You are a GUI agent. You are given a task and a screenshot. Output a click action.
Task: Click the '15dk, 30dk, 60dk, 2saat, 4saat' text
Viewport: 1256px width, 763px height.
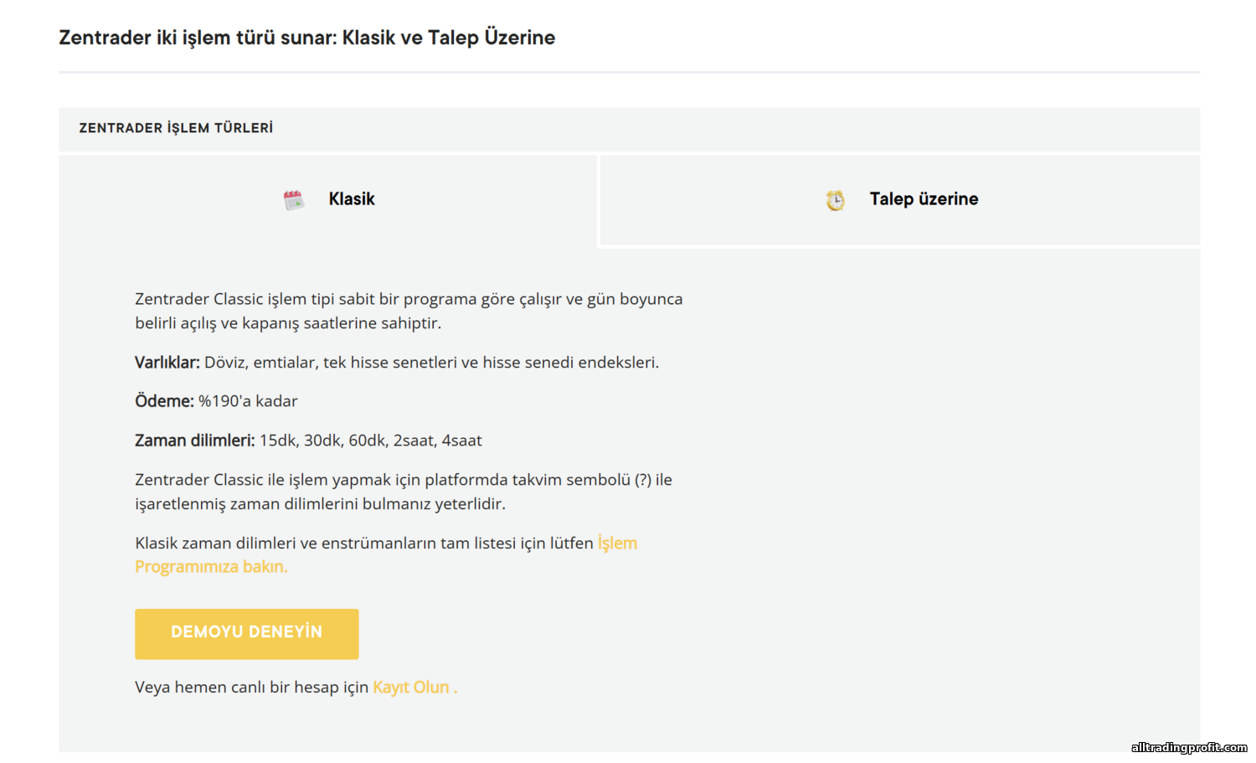point(371,441)
